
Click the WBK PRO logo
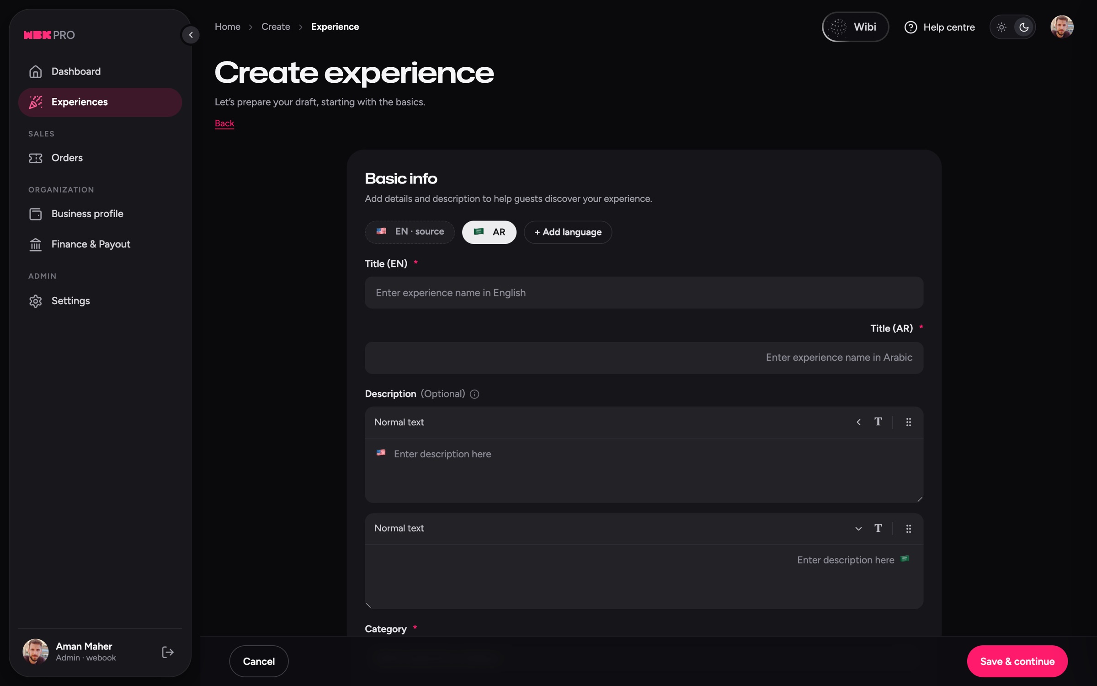point(49,35)
